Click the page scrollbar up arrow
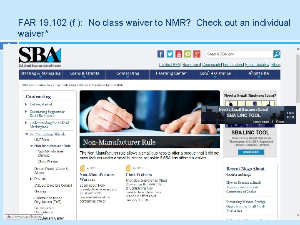Screen dimensions: 300x225 [x=298, y=49]
